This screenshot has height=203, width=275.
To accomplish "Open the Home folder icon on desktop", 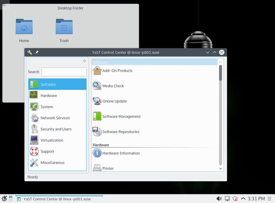I will pos(24,26).
